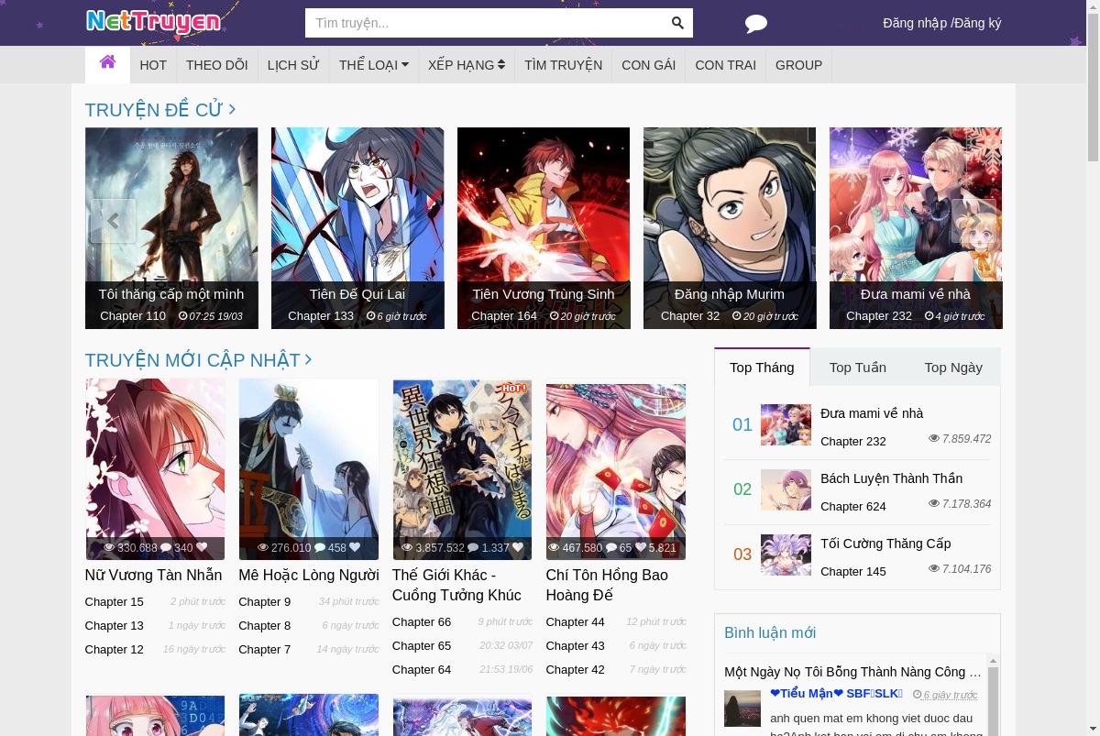The image size is (1100, 736).
Task: Click the Hot badge on Thế Giới Khác cover
Action: [x=514, y=389]
